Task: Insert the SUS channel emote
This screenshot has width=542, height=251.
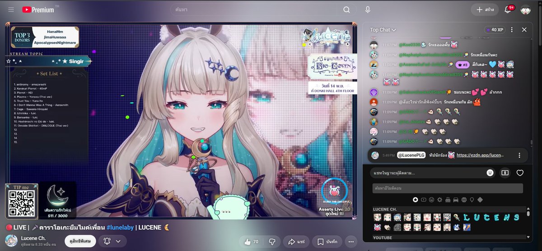Action: (x=447, y=217)
